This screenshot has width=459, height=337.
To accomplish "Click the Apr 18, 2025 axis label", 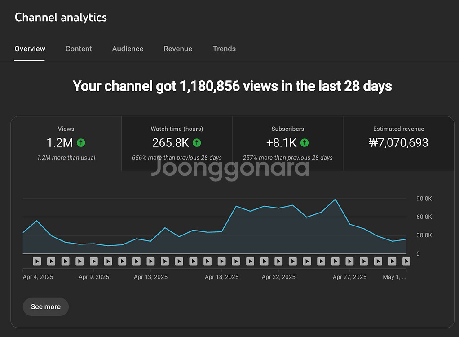I will click(x=221, y=277).
